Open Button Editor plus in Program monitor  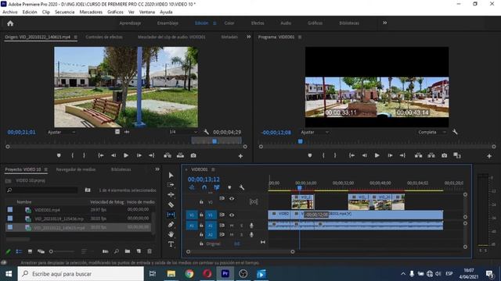tap(489, 156)
